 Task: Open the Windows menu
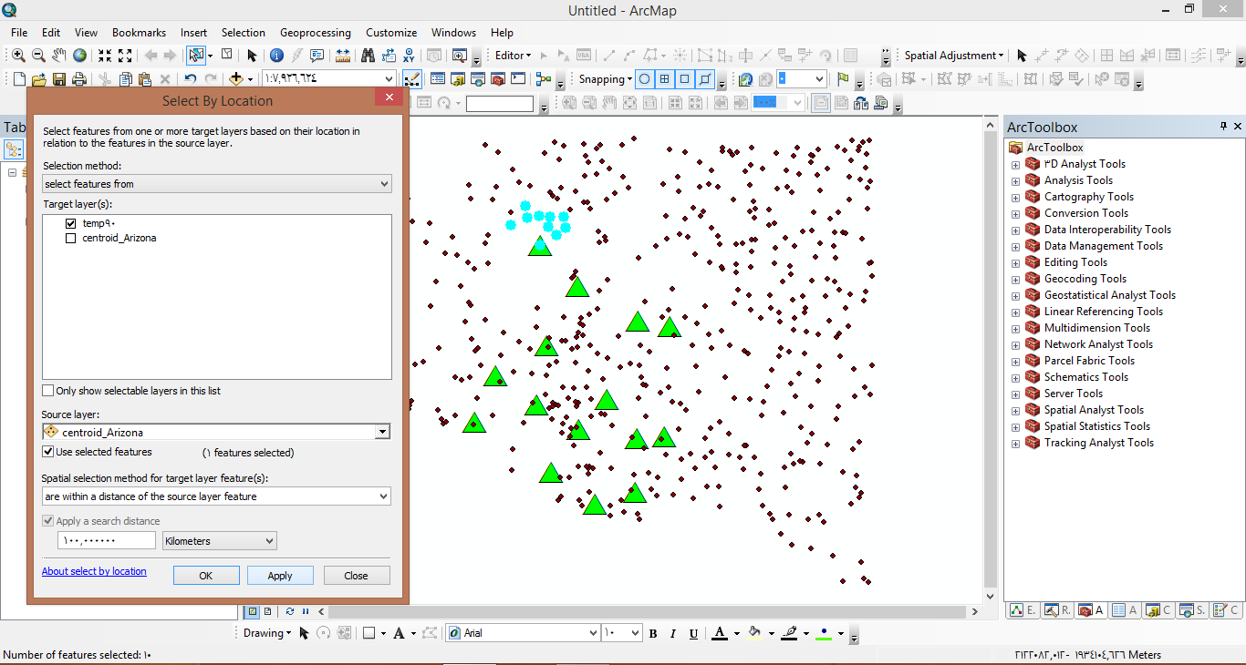tap(453, 33)
